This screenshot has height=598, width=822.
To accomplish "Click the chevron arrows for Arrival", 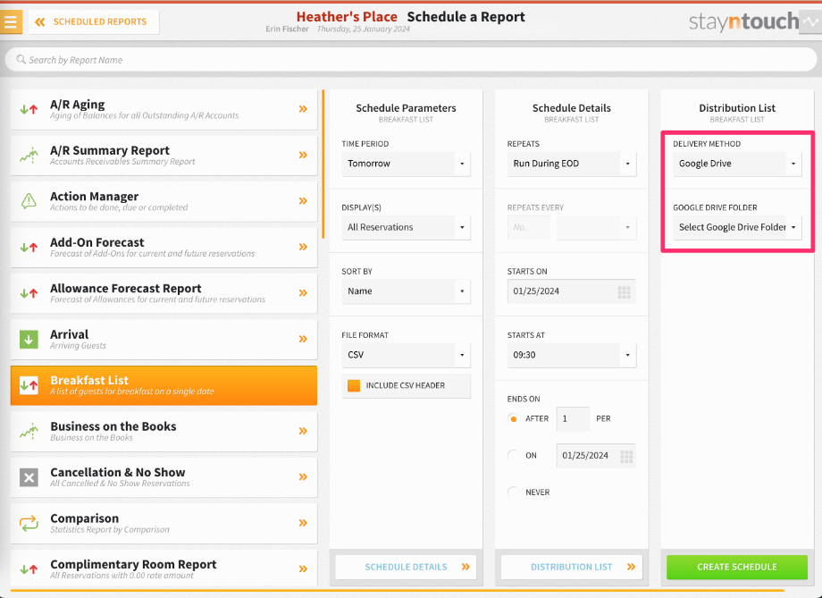I will 303,339.
